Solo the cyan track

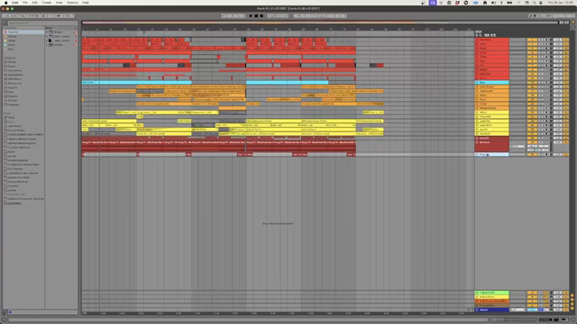541,83
